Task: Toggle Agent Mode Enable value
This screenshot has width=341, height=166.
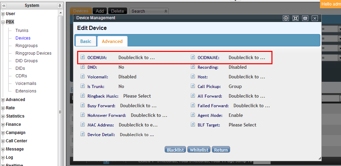Action: pyautogui.click(x=236, y=115)
